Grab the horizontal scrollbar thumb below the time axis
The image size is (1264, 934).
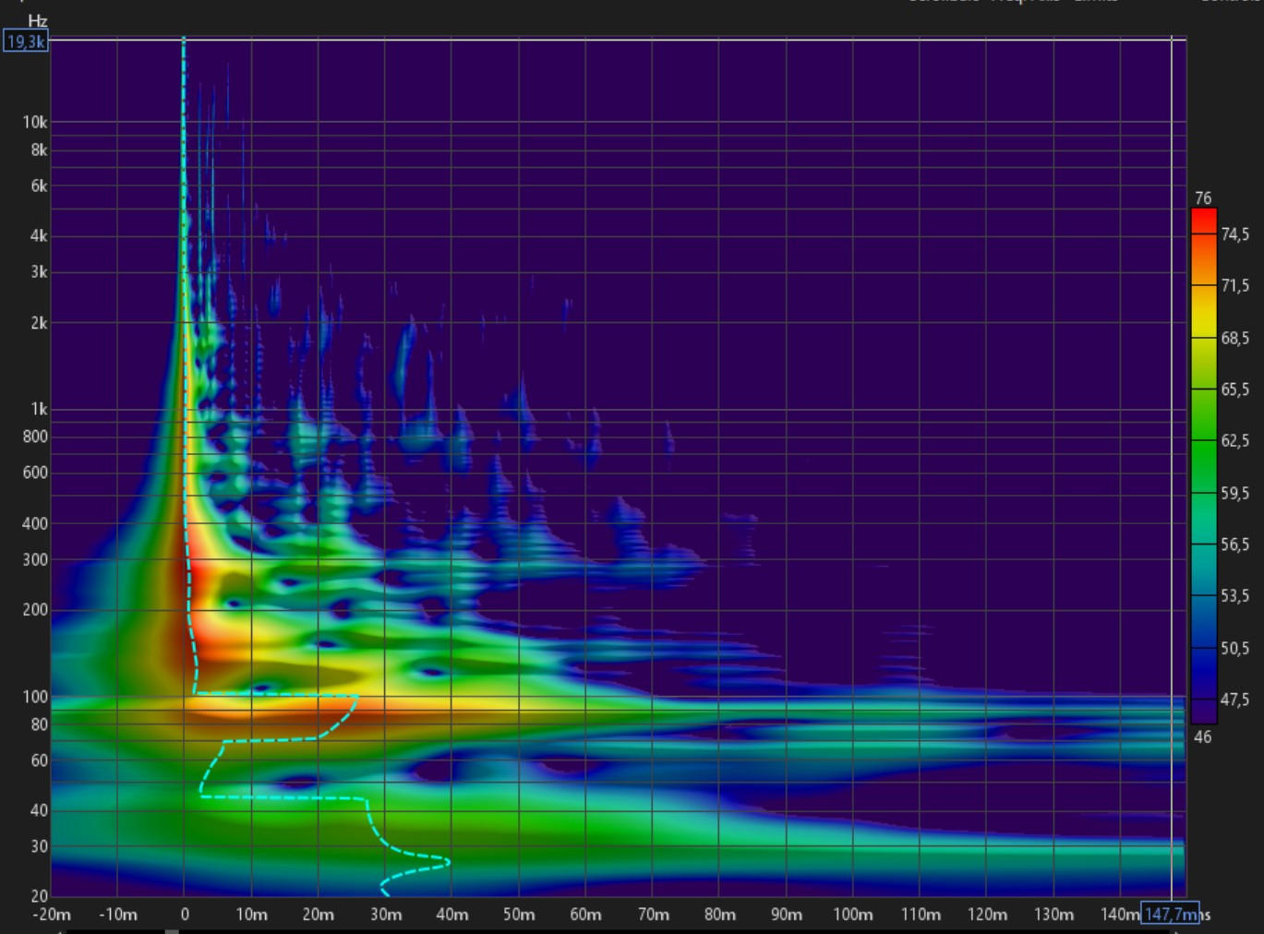(172, 930)
